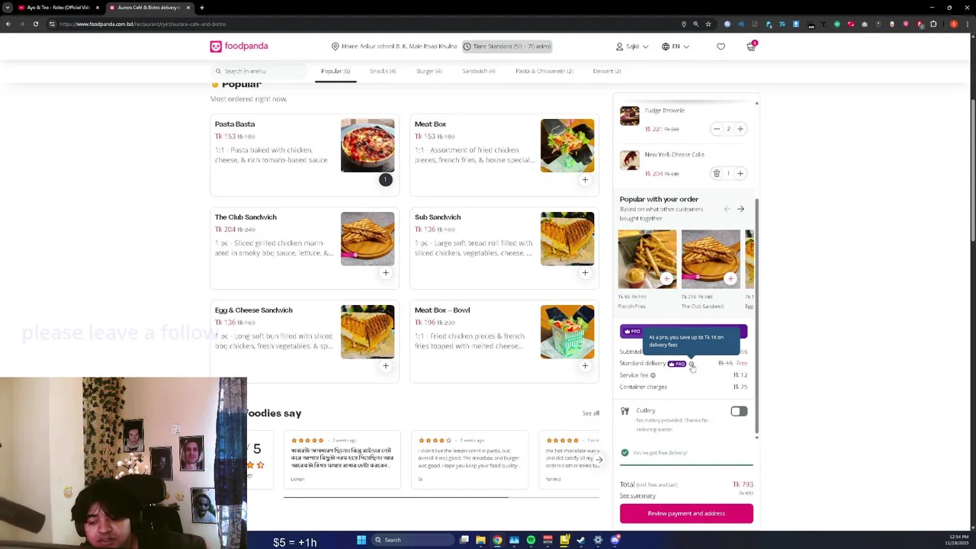Remove New York Cheese Cake with trash icon

click(717, 174)
